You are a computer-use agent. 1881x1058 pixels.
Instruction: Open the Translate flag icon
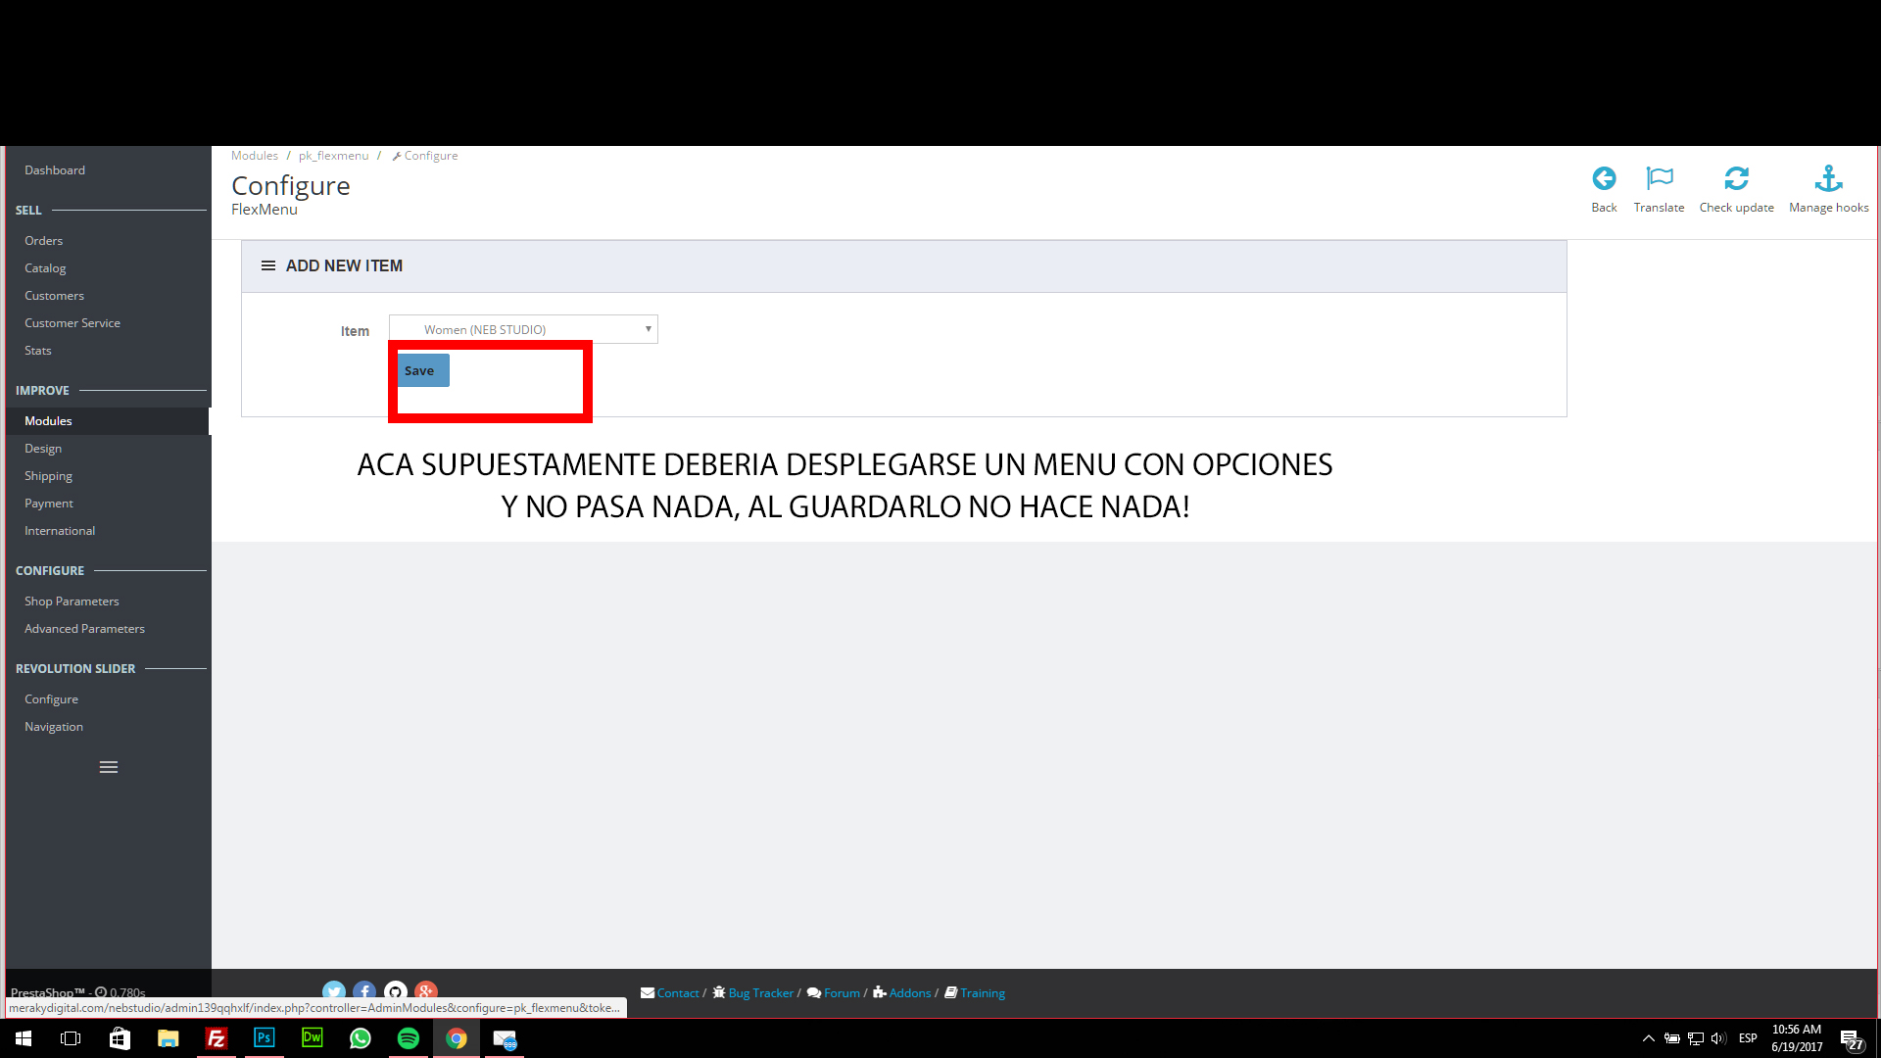click(1659, 178)
